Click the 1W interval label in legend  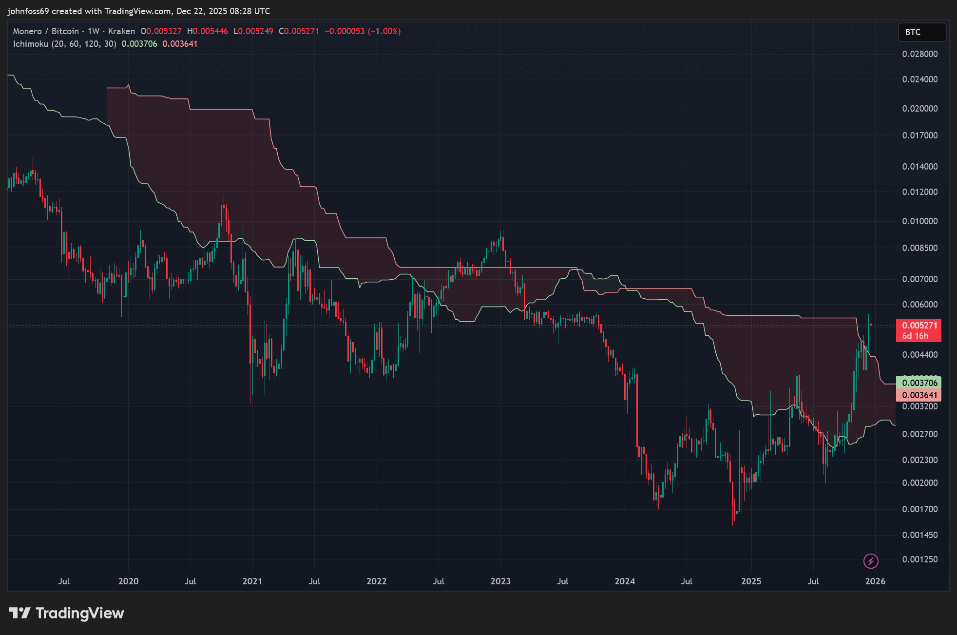point(94,31)
